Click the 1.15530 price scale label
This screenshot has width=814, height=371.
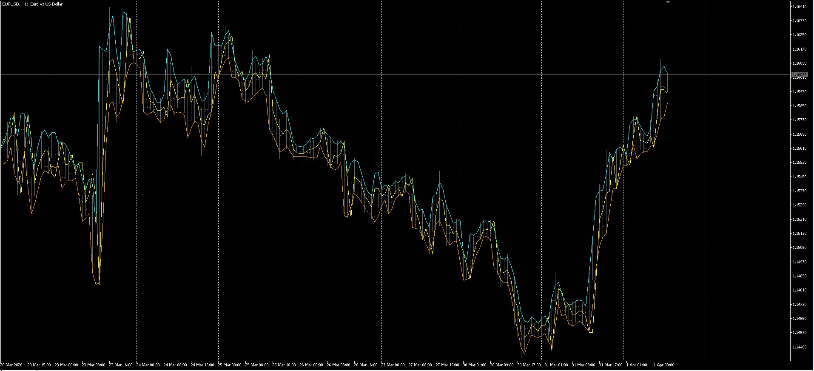tap(800, 163)
